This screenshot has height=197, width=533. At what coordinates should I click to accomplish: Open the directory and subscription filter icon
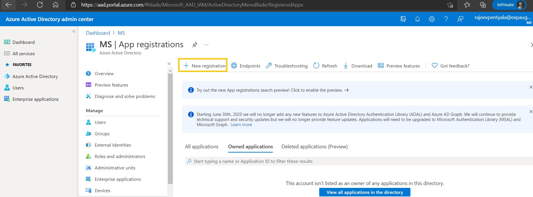(x=403, y=19)
